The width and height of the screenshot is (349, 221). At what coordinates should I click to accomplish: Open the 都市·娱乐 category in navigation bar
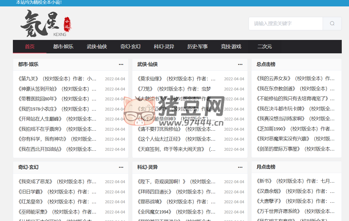63,46
